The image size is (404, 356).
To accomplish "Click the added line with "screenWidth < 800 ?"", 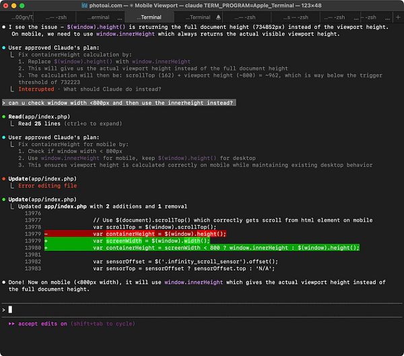I will 202,248.
